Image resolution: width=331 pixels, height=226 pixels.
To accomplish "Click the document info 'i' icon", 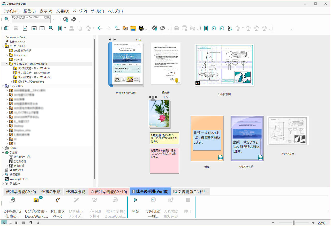I will pyautogui.click(x=42, y=28).
